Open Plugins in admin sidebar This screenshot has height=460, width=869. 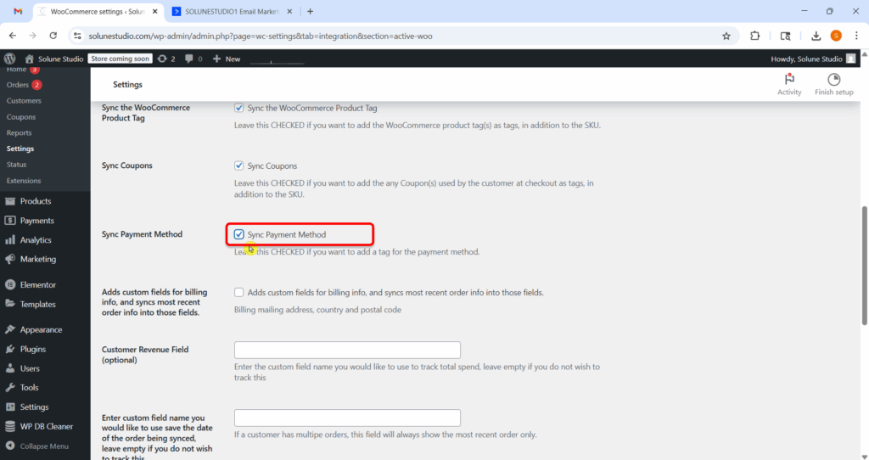(x=33, y=349)
